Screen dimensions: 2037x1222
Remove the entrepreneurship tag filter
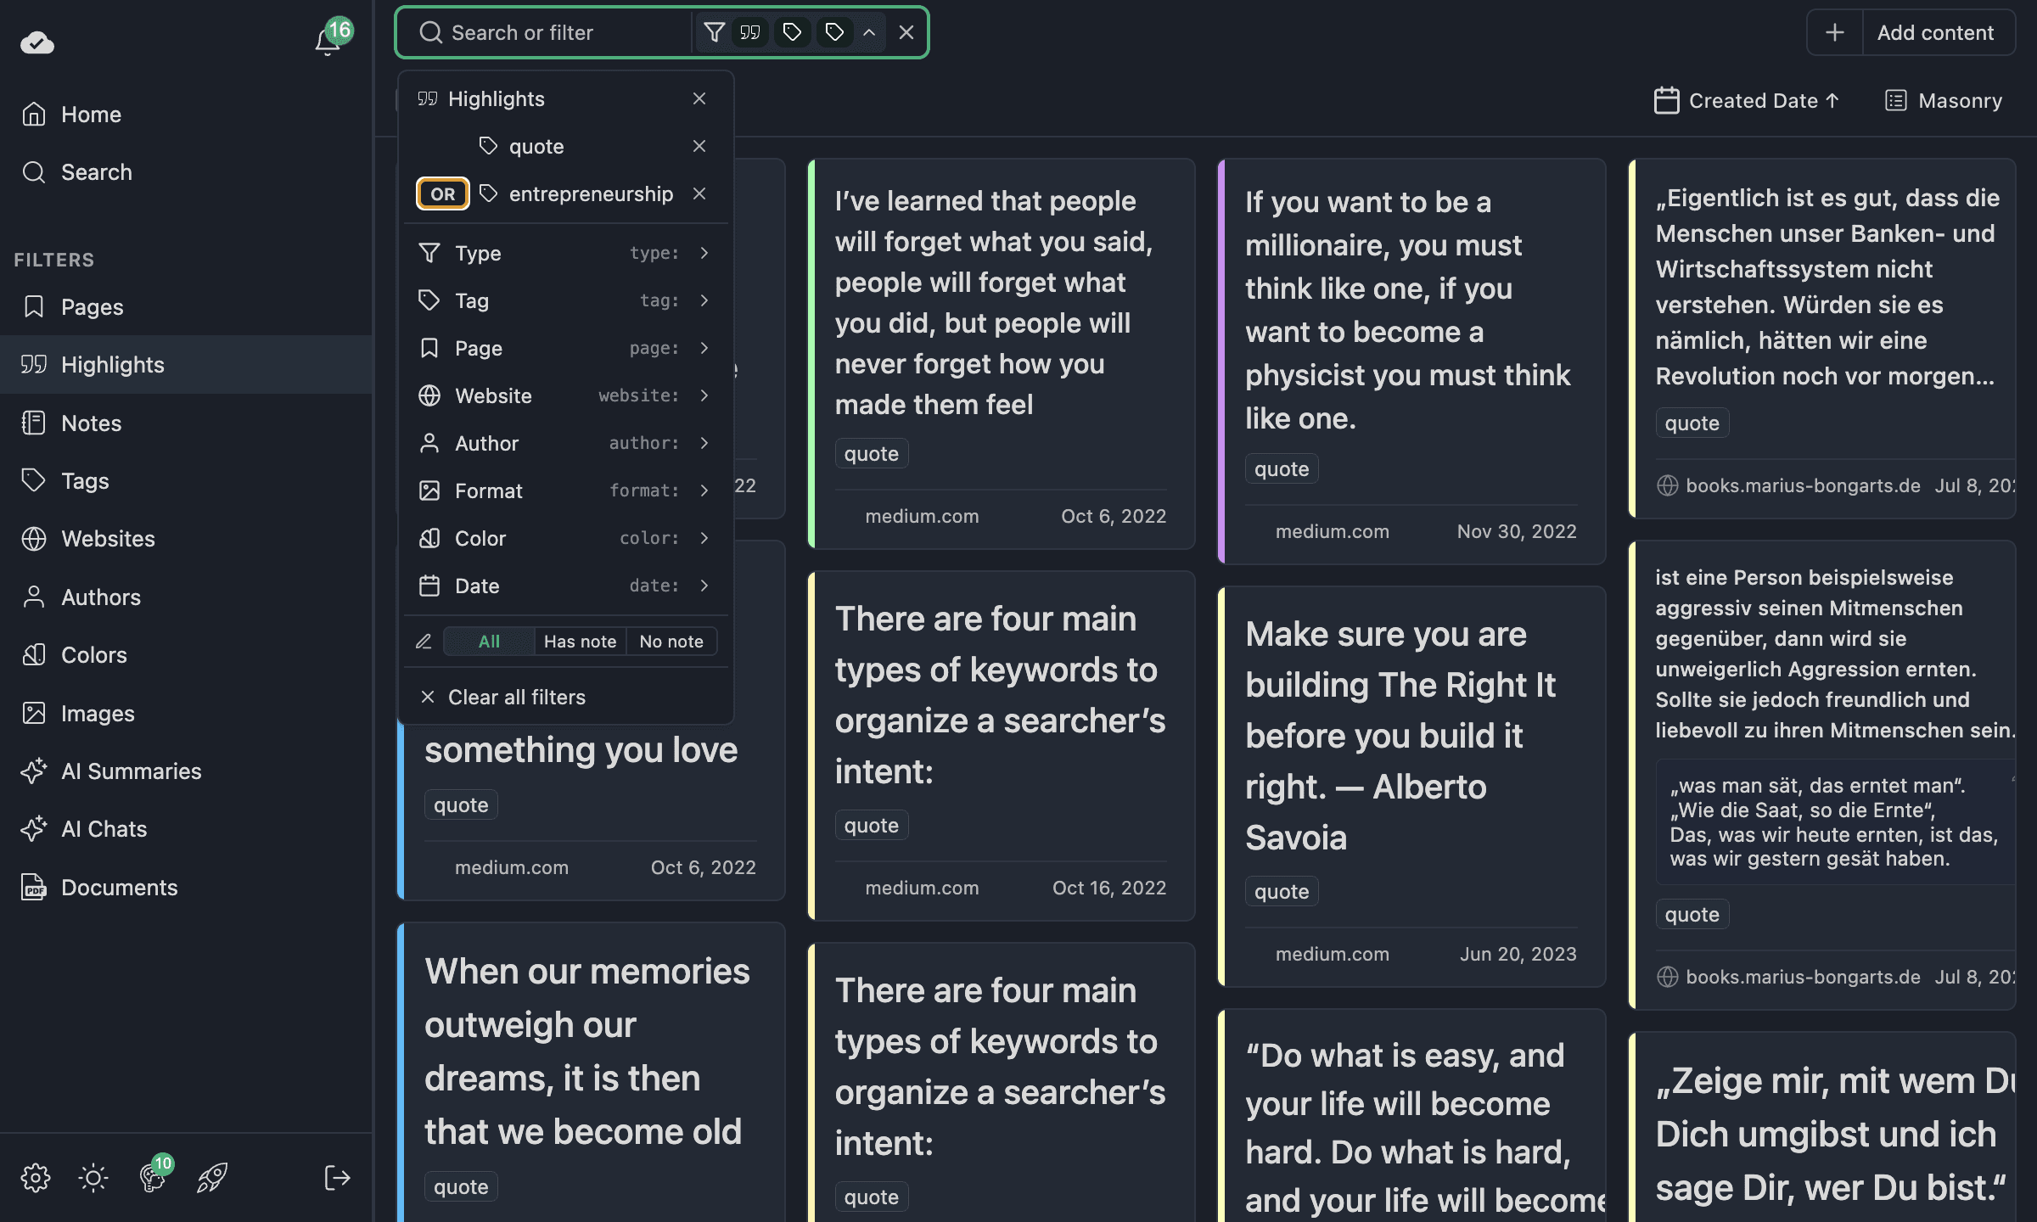coord(699,193)
